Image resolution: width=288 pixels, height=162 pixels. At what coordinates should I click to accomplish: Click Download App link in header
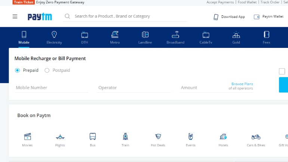click(229, 17)
